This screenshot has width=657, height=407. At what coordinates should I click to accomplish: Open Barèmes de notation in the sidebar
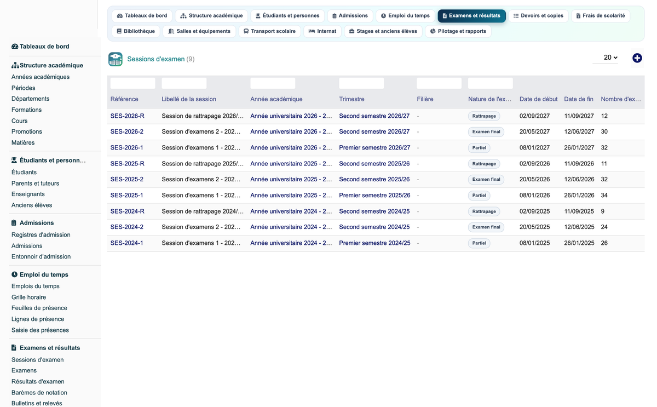pos(39,392)
